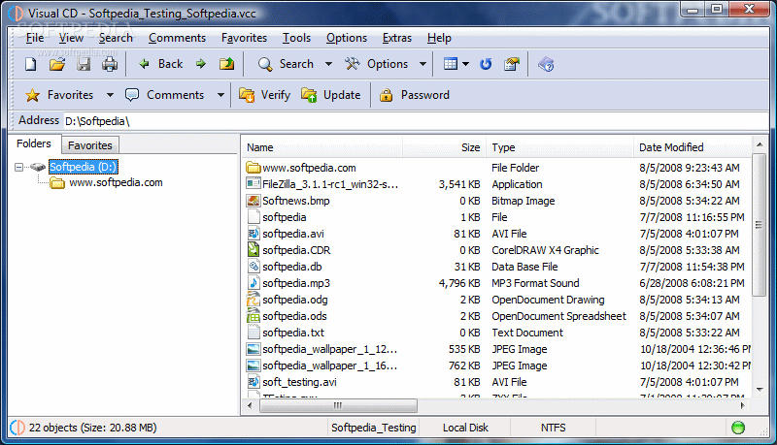Open the Options menu
This screenshot has height=445, width=777.
coord(347,38)
